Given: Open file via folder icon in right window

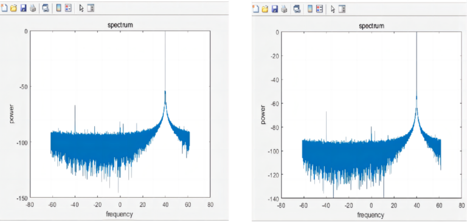Looking at the screenshot, I should tap(265, 9).
